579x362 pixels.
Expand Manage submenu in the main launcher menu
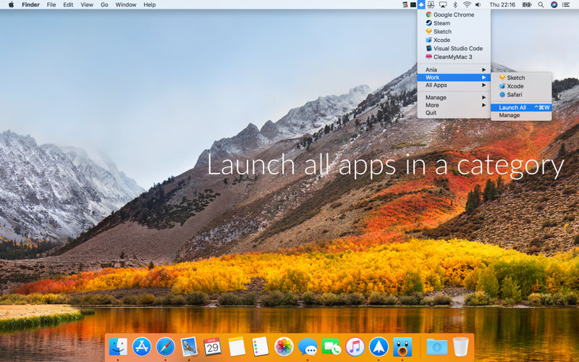(454, 97)
